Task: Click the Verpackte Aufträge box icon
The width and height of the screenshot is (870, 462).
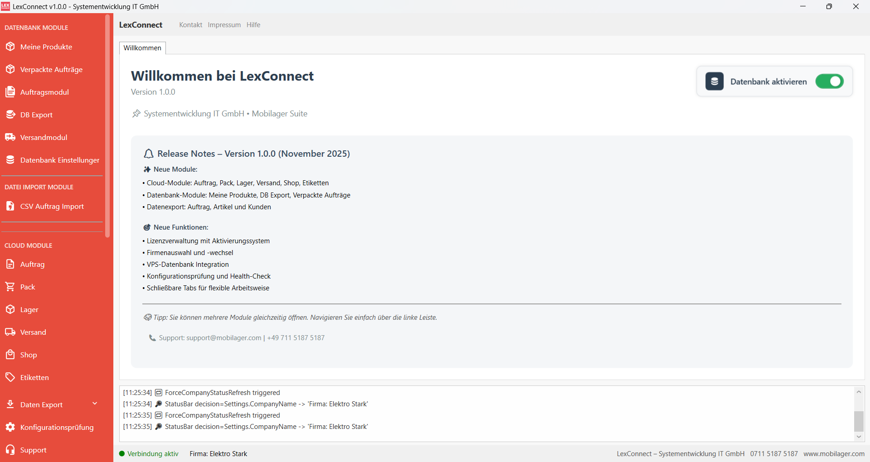Action: [x=10, y=69]
